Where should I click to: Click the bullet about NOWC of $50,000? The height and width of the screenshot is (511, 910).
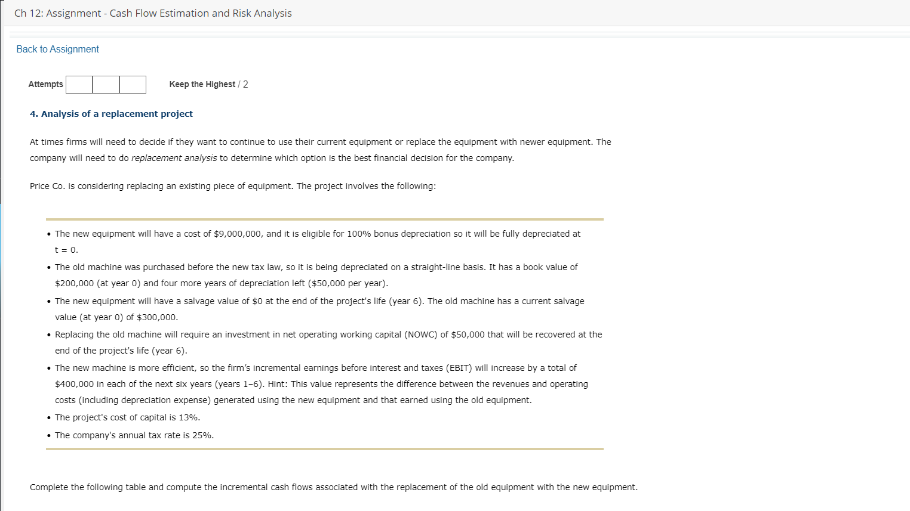point(328,334)
